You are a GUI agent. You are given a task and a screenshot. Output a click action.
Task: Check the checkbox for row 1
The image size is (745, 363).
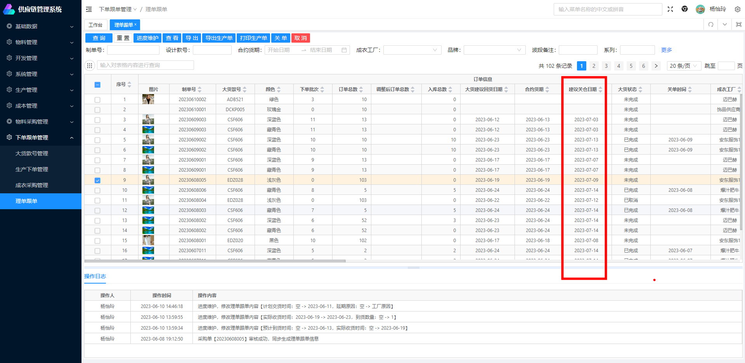click(97, 100)
